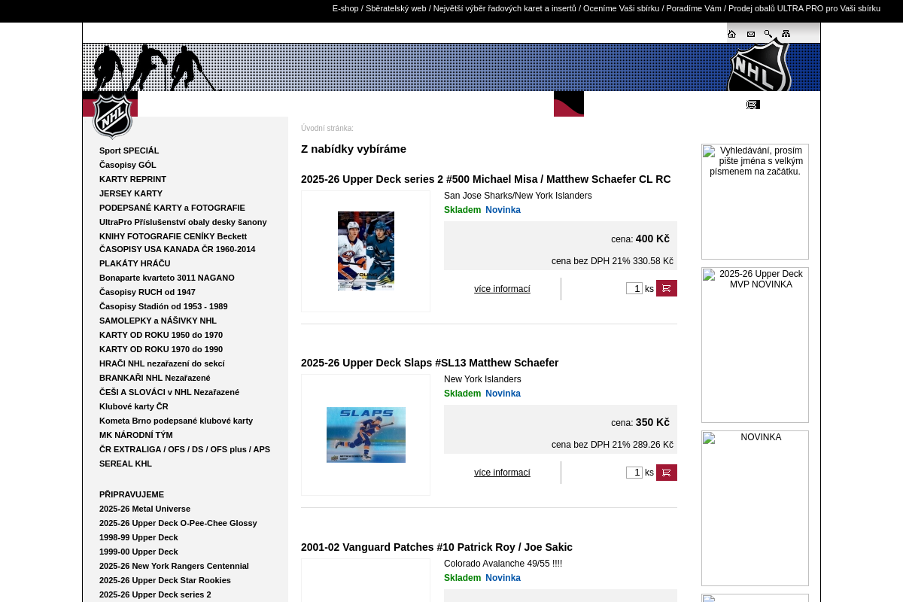Open Časopisy Stadión od 1953 - 1989
This screenshot has width=903, height=602.
pos(163,306)
